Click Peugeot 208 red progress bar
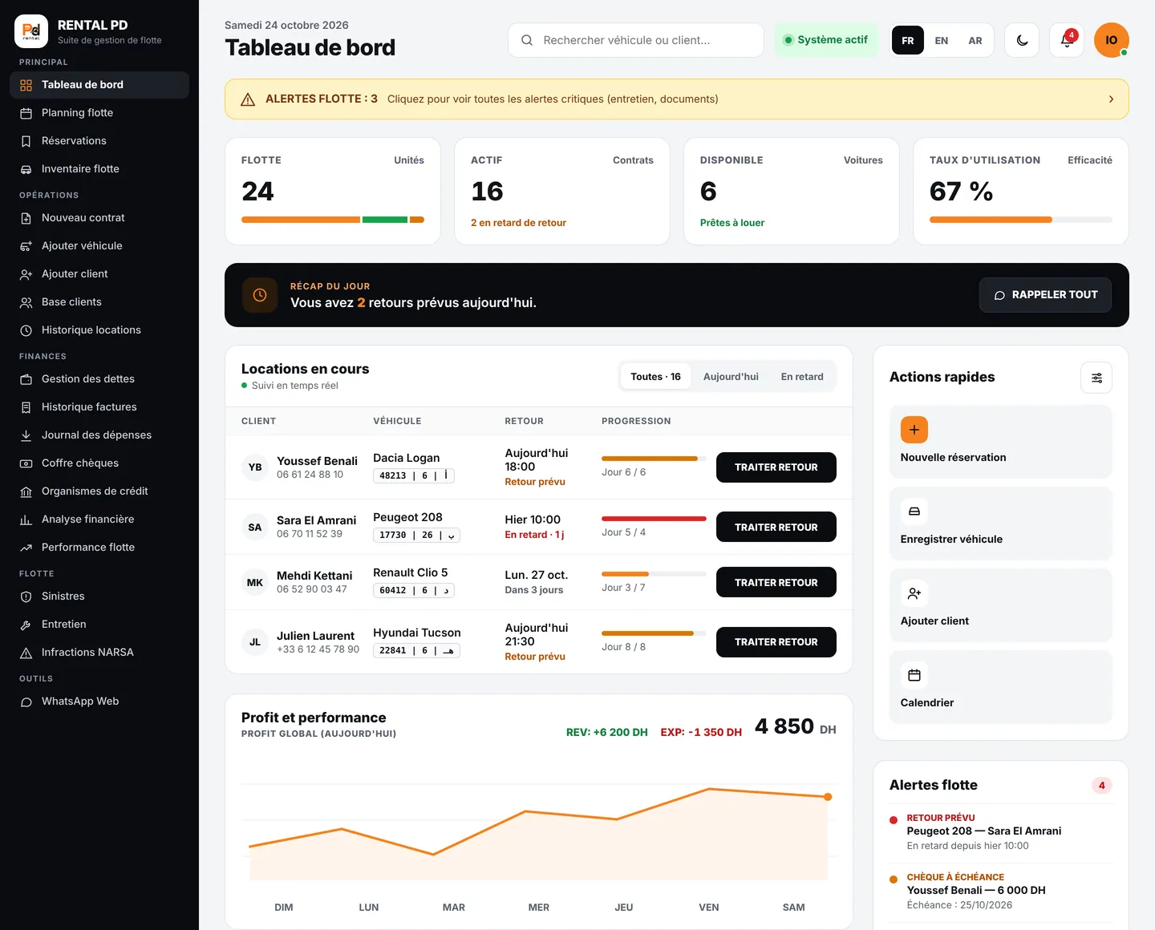Screen dimensions: 1155x930 [x=654, y=519]
